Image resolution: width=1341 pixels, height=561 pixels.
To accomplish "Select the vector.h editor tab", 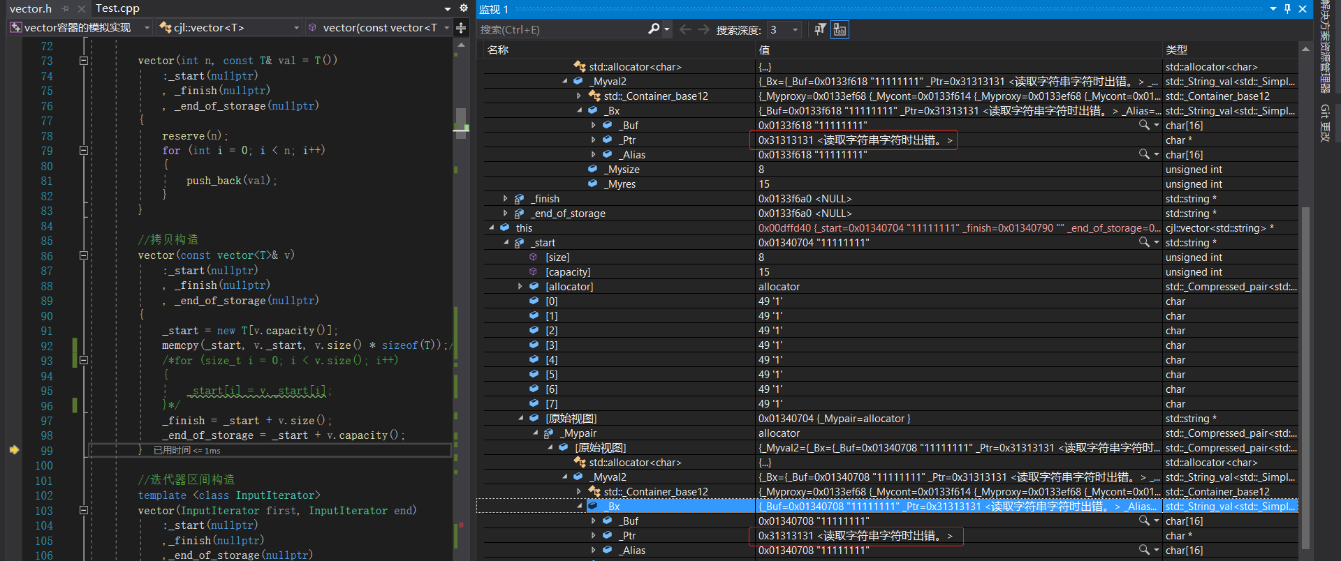I will pos(31,8).
